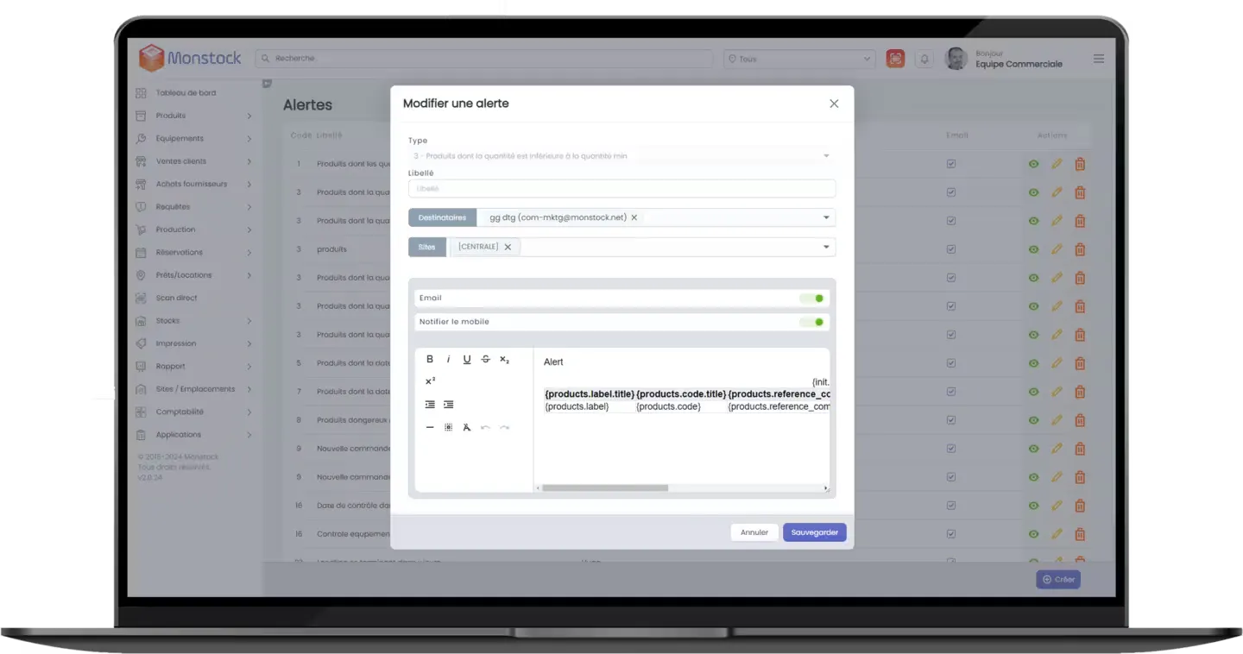Toggle Email checkbox for 'produits' row
This screenshot has width=1243, height=654.
click(x=951, y=249)
